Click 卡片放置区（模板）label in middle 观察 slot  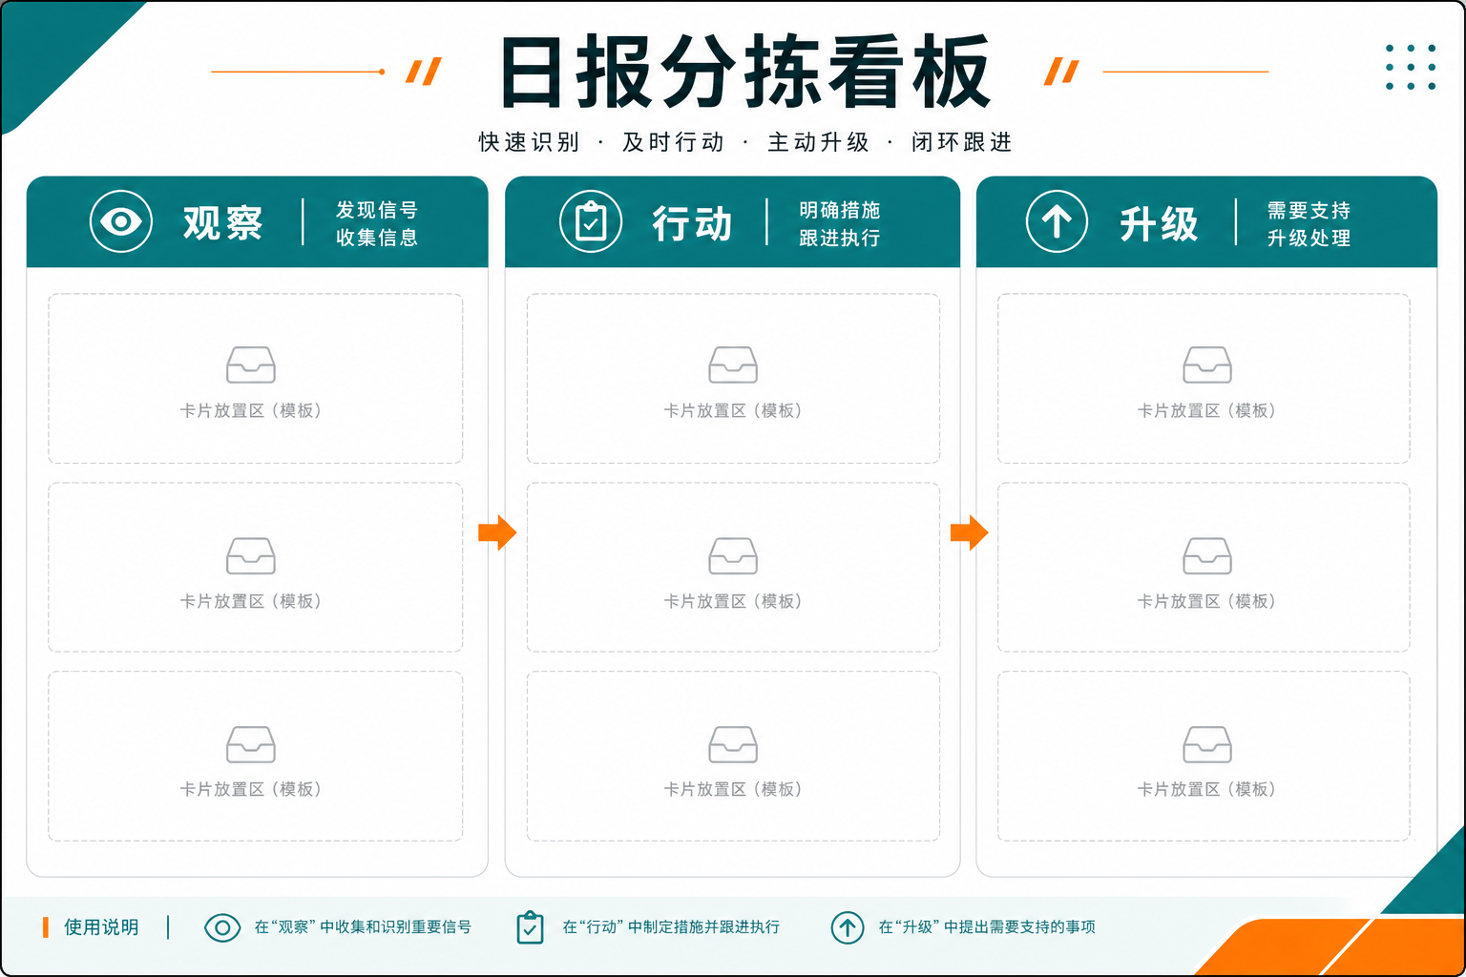pos(251,601)
